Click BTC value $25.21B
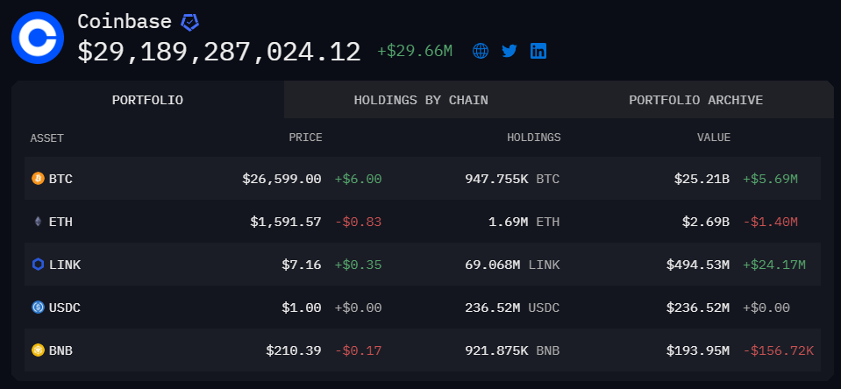Viewport: 841px width, 389px height. 702,179
